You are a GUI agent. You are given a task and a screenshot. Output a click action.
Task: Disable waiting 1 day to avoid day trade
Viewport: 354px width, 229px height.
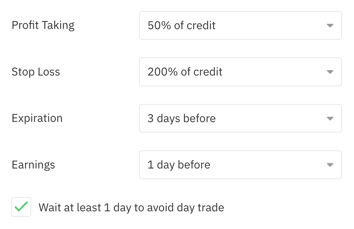pyautogui.click(x=21, y=207)
